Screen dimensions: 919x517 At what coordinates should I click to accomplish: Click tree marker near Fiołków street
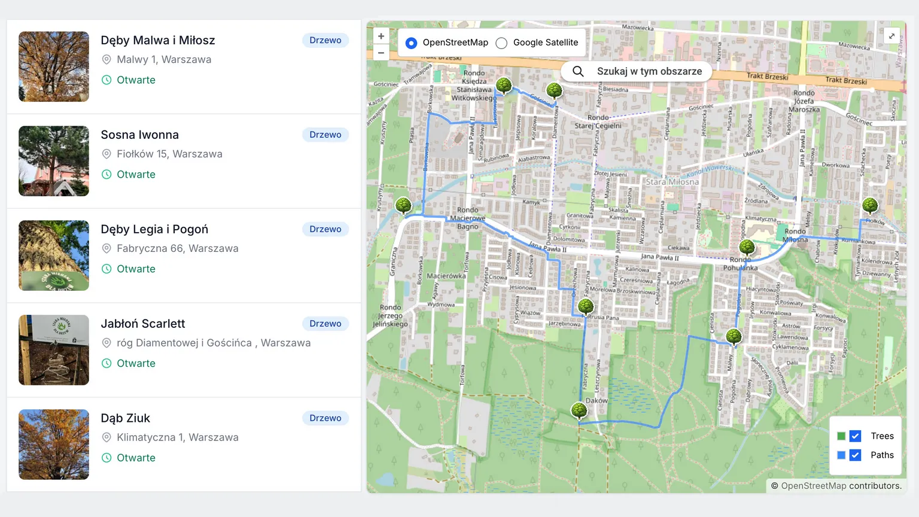point(870,206)
